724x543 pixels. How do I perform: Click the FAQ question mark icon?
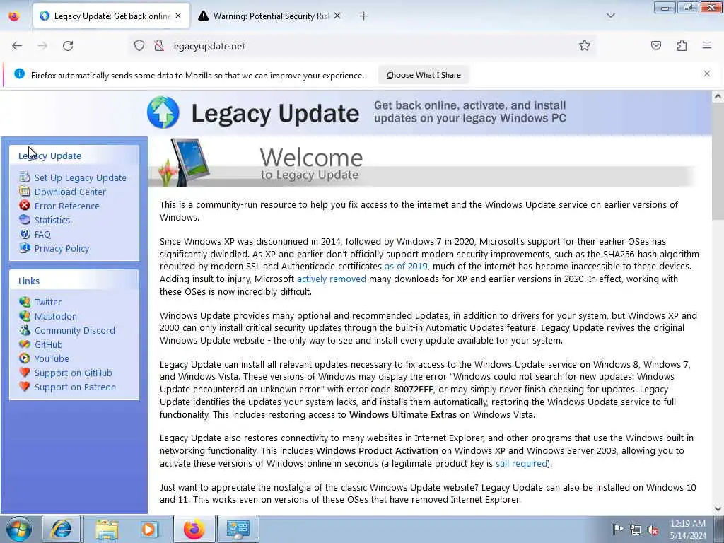[x=25, y=234]
